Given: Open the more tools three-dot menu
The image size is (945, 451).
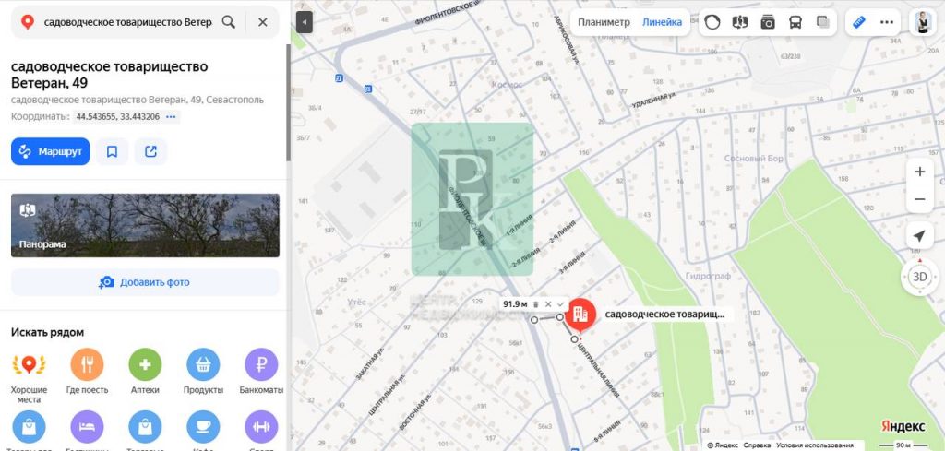Looking at the screenshot, I should click(887, 22).
